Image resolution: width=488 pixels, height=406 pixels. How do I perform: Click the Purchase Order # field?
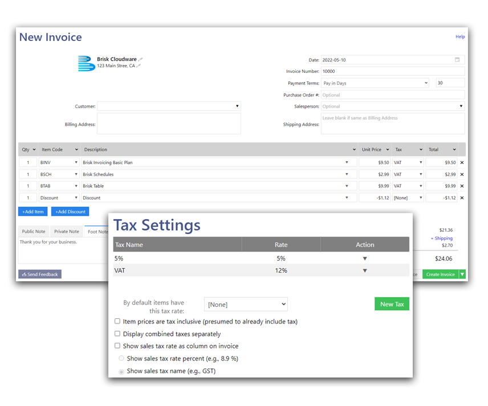(393, 95)
